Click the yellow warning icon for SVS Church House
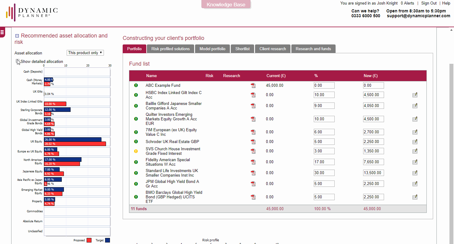454x244 pixels. click(136, 151)
